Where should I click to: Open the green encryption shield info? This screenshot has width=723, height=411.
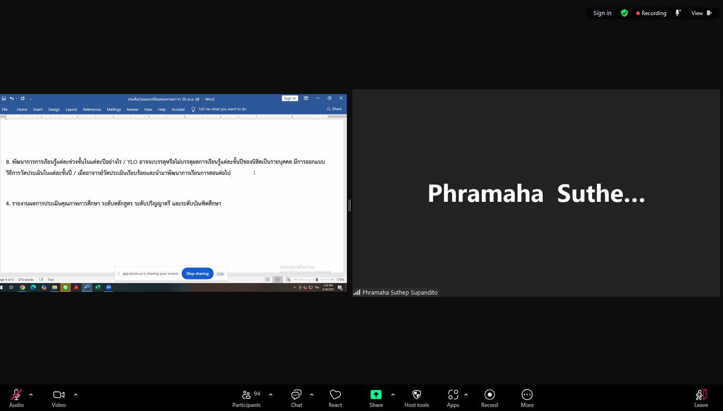click(624, 13)
